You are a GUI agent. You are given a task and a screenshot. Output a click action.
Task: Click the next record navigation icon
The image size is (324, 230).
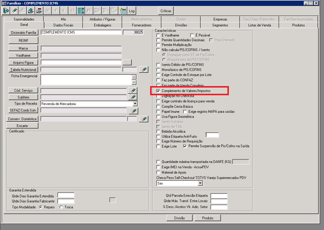tap(64, 11)
